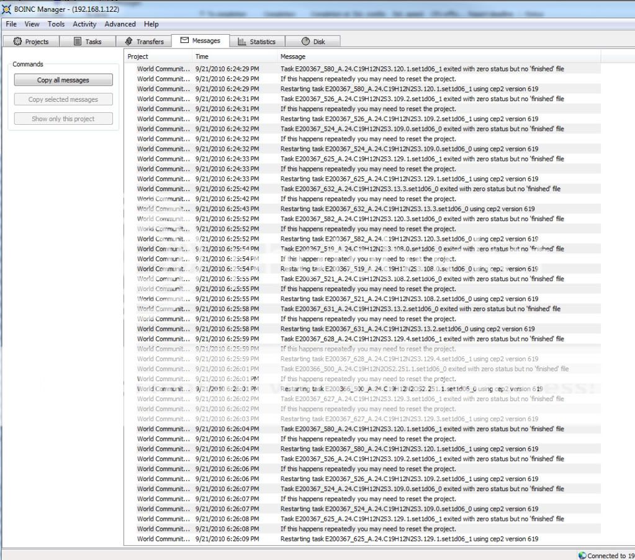Select the Messages tab
635x560 pixels.
pyautogui.click(x=200, y=40)
